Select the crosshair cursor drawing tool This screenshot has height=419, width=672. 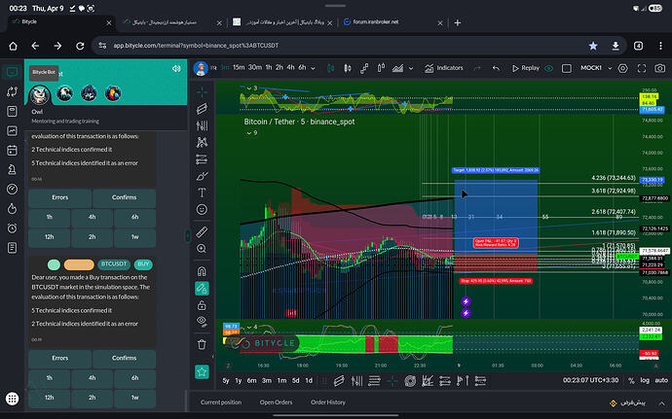pyautogui.click(x=202, y=91)
